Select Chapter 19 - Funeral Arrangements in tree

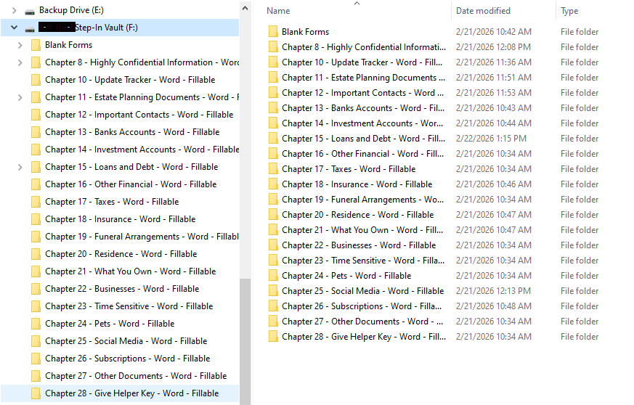point(142,236)
